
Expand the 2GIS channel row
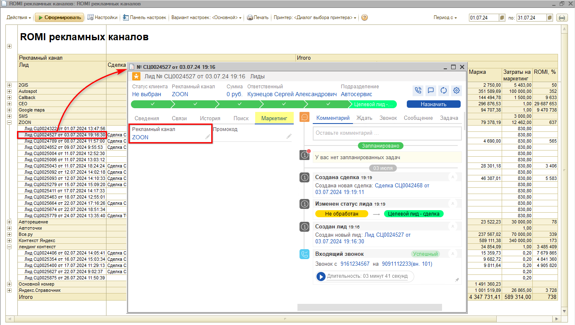[x=9, y=85]
